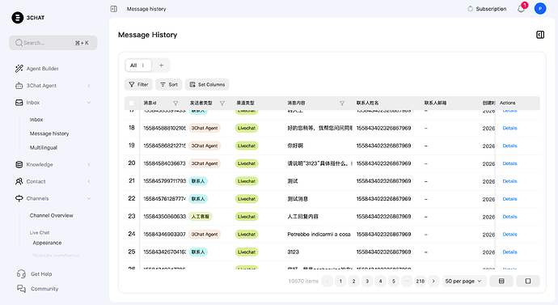This screenshot has width=558, height=305.
Task: Go to page 218
Action: click(421, 282)
